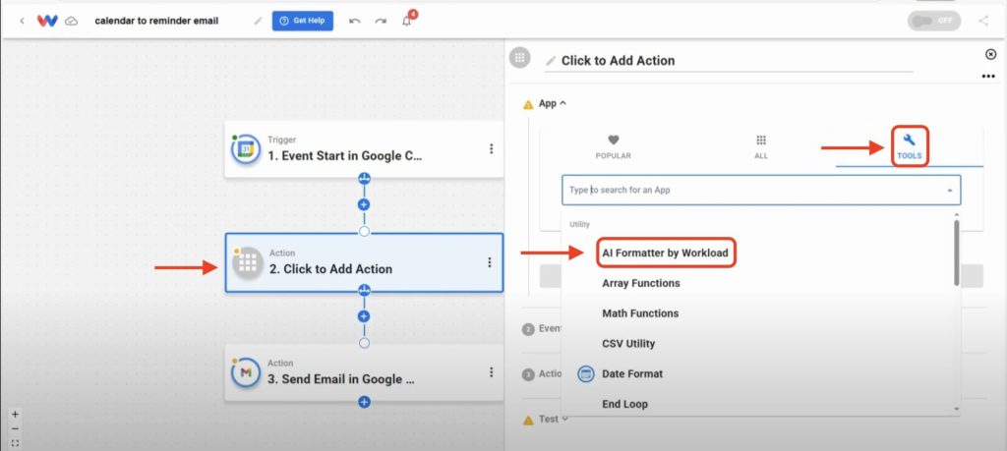The image size is (1007, 451).
Task: Select Math Functions from the list
Action: [x=640, y=313]
